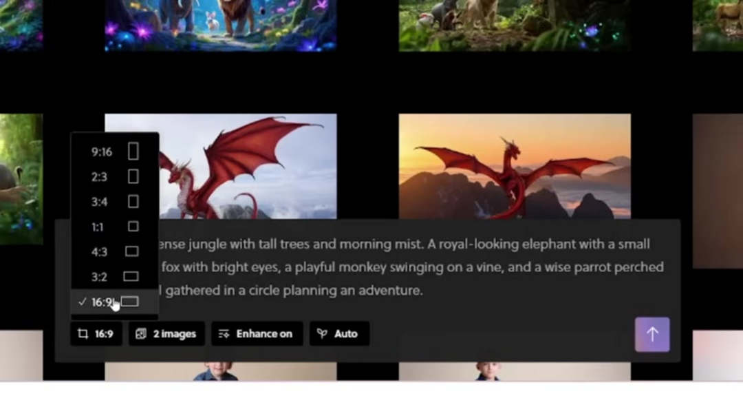Collapse the 16:9 aspect ratio dropdown
This screenshot has width=743, height=418.
[96, 334]
